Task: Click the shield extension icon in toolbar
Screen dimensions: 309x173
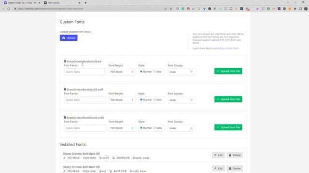Action: [177, 9]
